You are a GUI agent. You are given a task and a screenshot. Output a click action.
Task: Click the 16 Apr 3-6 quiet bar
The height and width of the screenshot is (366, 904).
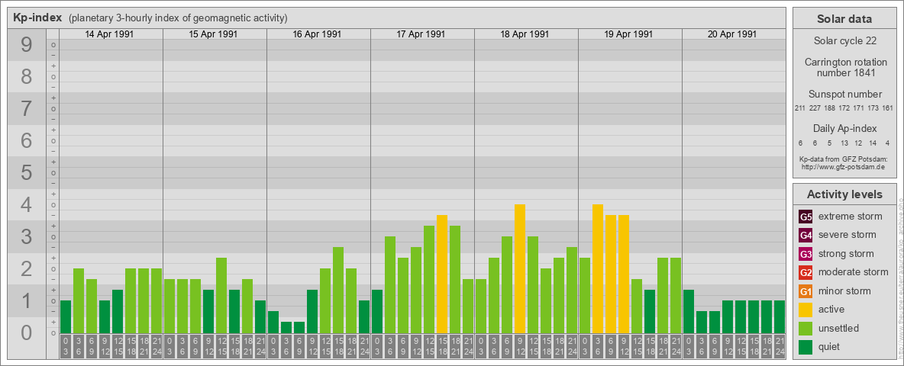coord(286,327)
